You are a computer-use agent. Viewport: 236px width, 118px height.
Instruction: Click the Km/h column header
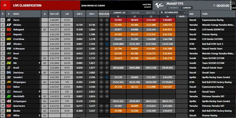pyautogui.click(x=182, y=16)
